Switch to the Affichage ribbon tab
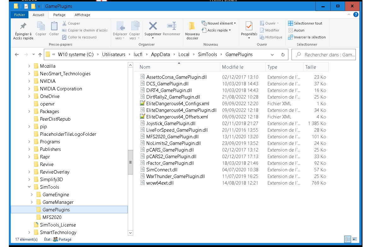 tap(82, 15)
